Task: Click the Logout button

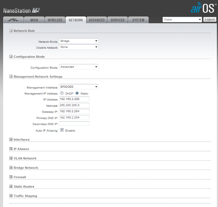Action: [x=210, y=19]
